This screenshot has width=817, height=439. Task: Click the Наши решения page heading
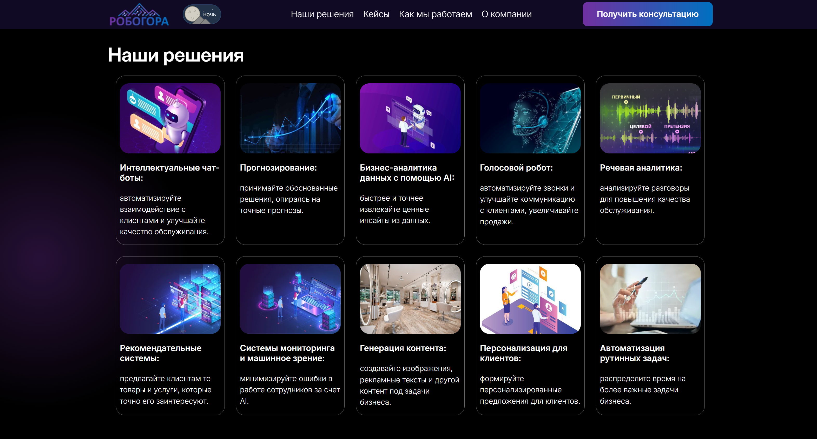click(x=176, y=55)
